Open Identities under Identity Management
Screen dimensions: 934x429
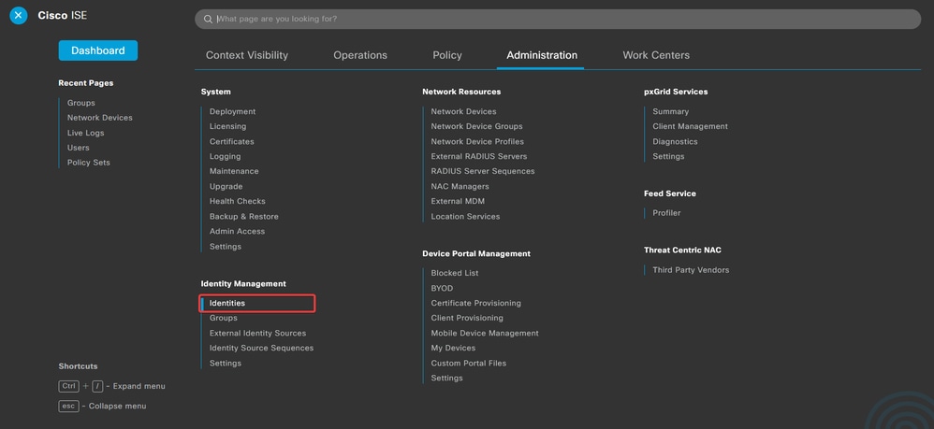point(226,304)
